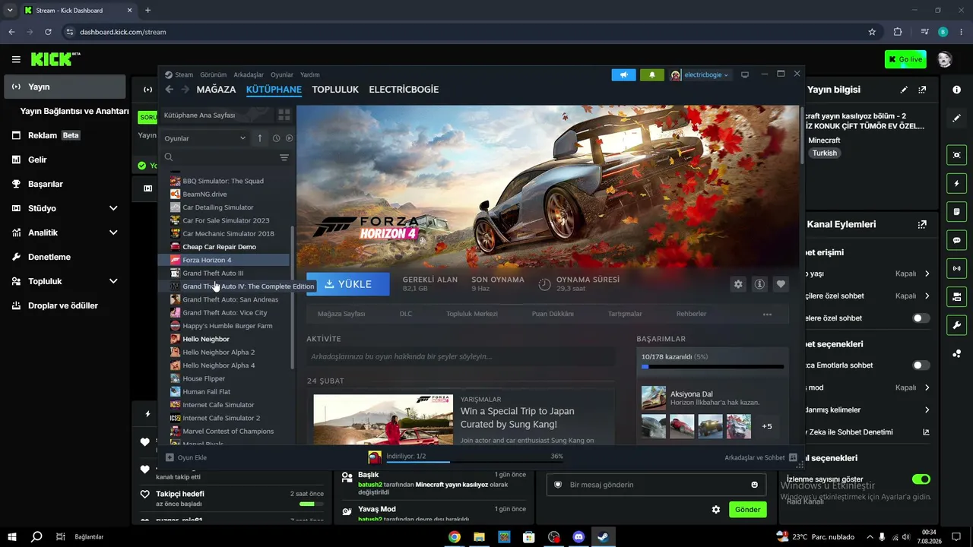The width and height of the screenshot is (973, 547).
Task: Open Steam notifications bell
Action: [x=651, y=74]
